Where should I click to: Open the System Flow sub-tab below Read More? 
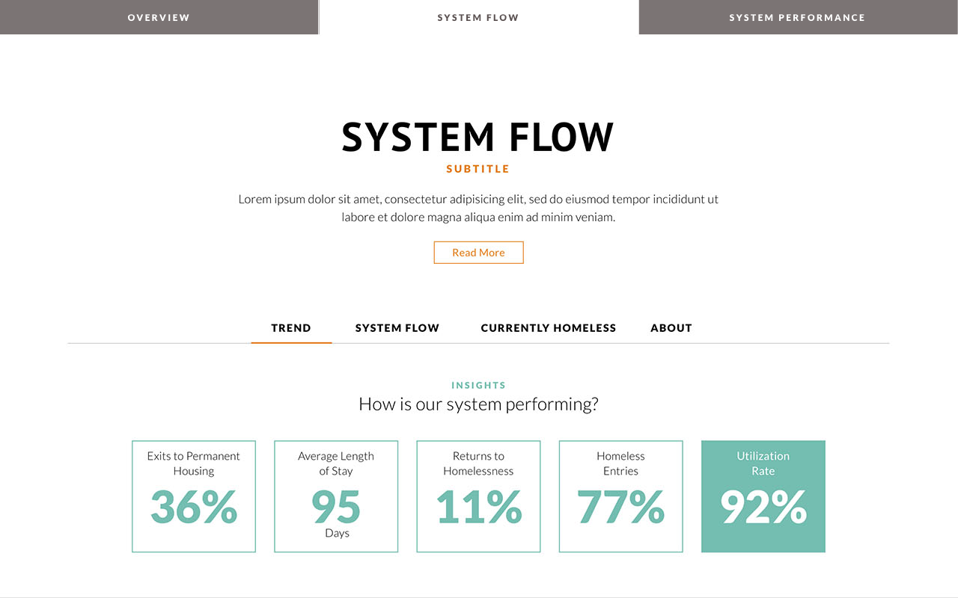[x=397, y=328]
